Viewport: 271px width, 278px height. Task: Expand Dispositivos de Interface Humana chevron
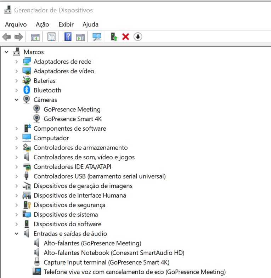tap(17, 195)
